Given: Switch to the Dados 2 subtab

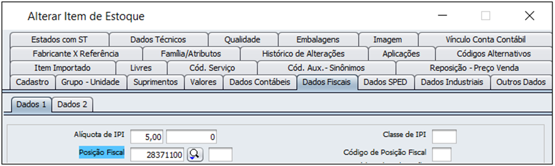Looking at the screenshot, I should [x=72, y=104].
